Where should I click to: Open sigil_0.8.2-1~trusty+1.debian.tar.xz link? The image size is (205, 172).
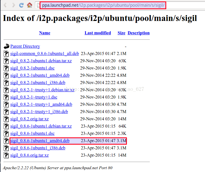42,90
